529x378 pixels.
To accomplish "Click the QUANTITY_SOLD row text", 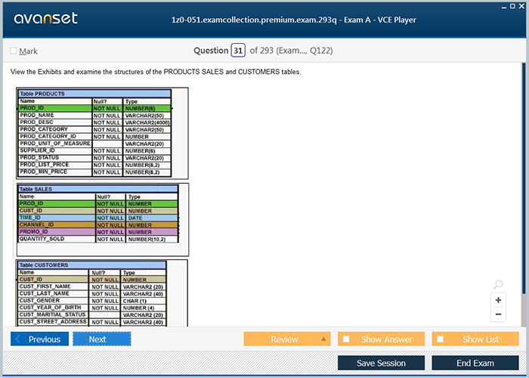I will coord(42,239).
